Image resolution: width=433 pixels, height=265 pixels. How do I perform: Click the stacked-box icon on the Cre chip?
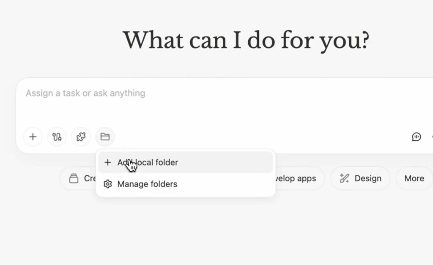(x=74, y=178)
